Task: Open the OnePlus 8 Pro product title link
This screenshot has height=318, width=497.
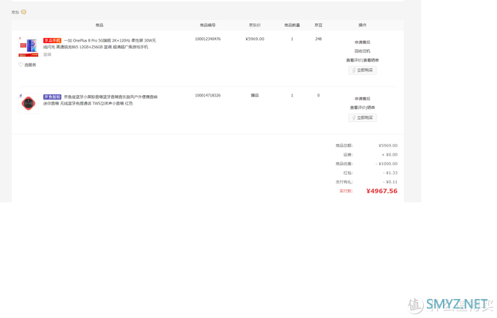Action: tap(100, 44)
